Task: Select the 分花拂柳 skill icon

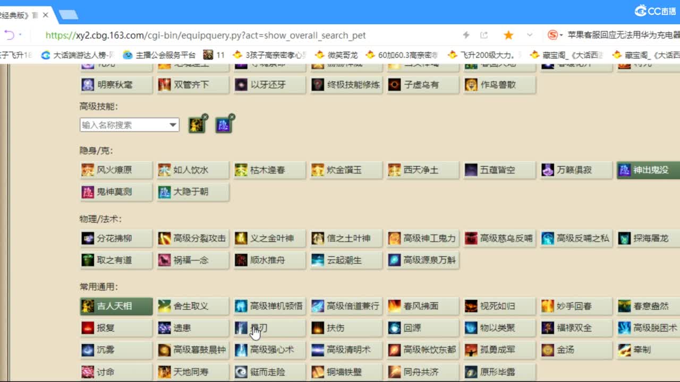Action: (88, 239)
